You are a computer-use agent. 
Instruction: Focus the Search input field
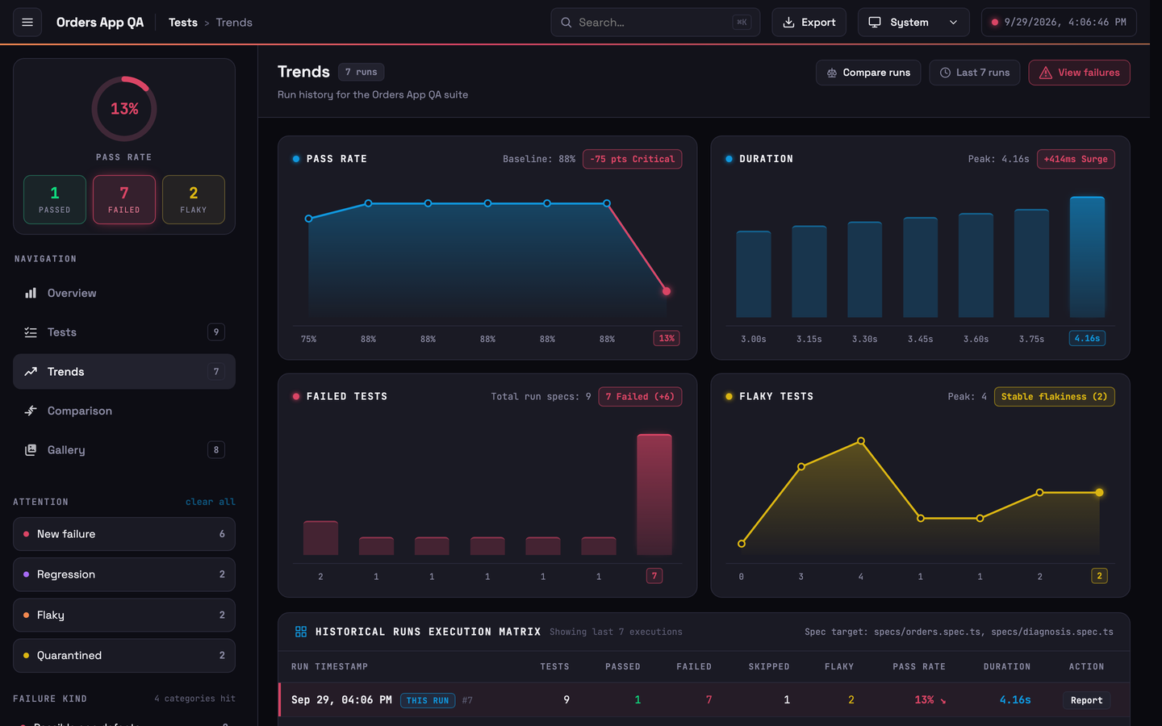point(655,23)
